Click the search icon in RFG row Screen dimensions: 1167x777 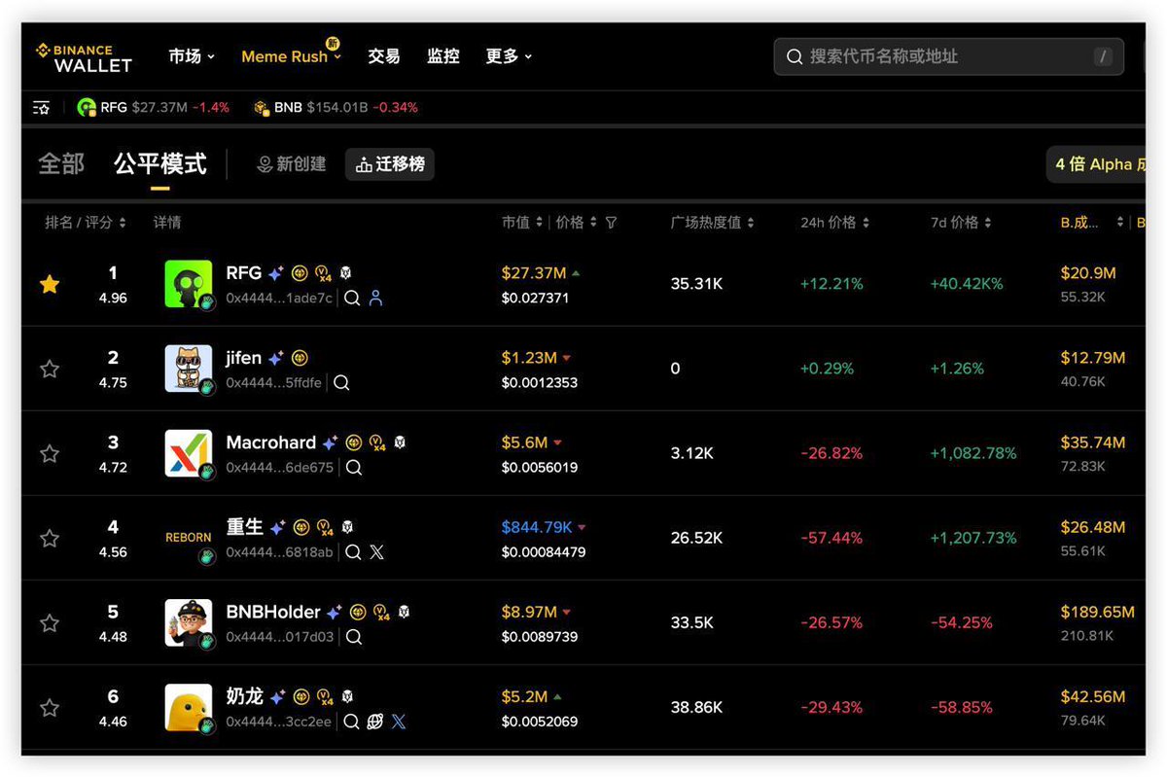pyautogui.click(x=352, y=298)
